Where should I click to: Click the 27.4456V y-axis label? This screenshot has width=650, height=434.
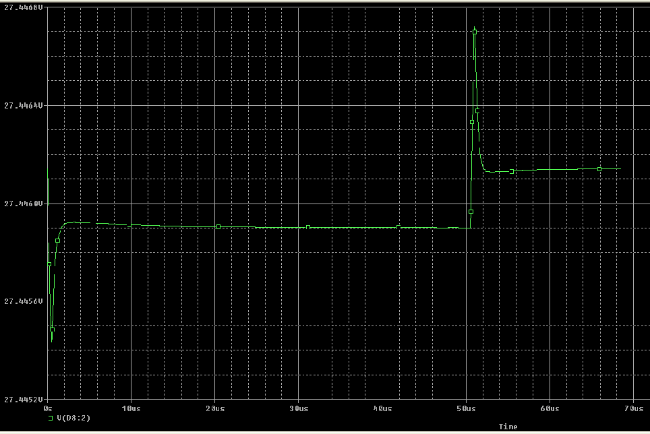[23, 301]
